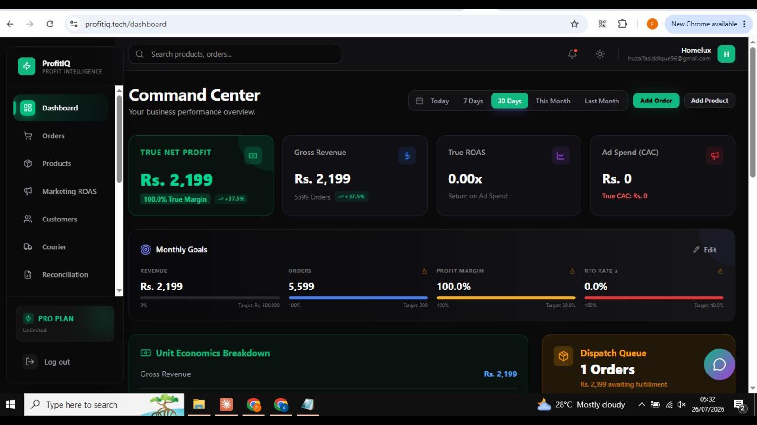Open the Chrome profile avatar F

652,24
